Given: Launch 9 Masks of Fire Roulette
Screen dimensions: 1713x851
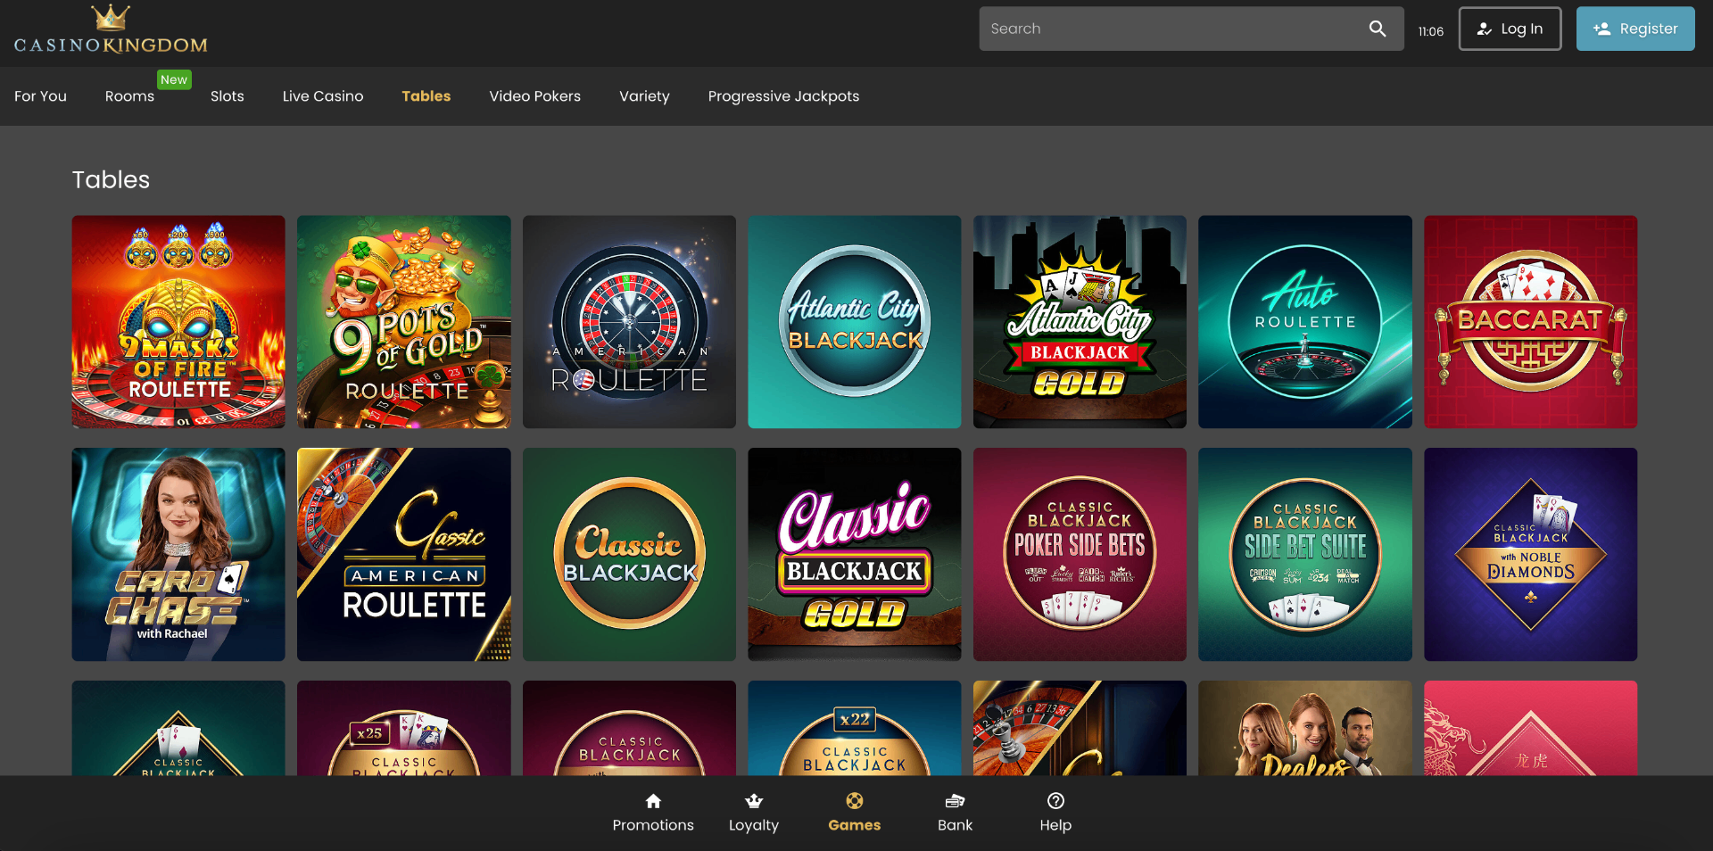Looking at the screenshot, I should click(x=178, y=322).
